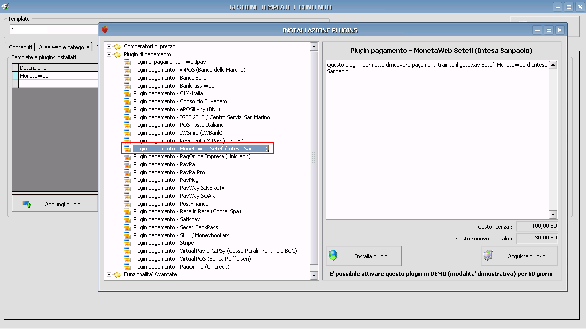This screenshot has height=329, width=586.
Task: Click the Weldpay plugin icon
Action: click(127, 62)
